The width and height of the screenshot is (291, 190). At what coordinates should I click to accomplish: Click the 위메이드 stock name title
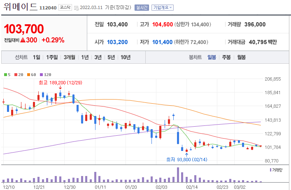(x=21, y=7)
